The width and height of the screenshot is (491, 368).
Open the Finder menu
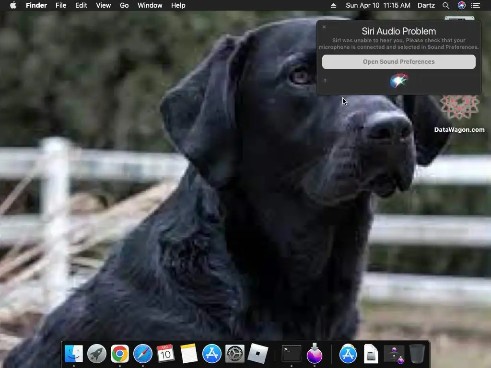click(36, 5)
